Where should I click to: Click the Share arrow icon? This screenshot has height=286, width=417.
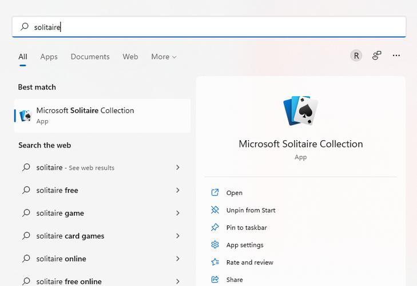(x=215, y=279)
